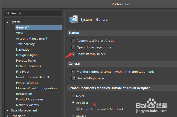
Task: Open the View preferences page
Action: (19, 33)
